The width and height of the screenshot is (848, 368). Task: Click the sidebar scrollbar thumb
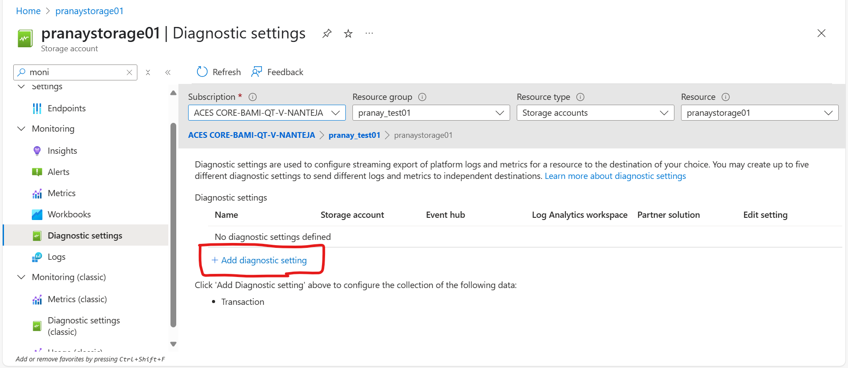[173, 225]
